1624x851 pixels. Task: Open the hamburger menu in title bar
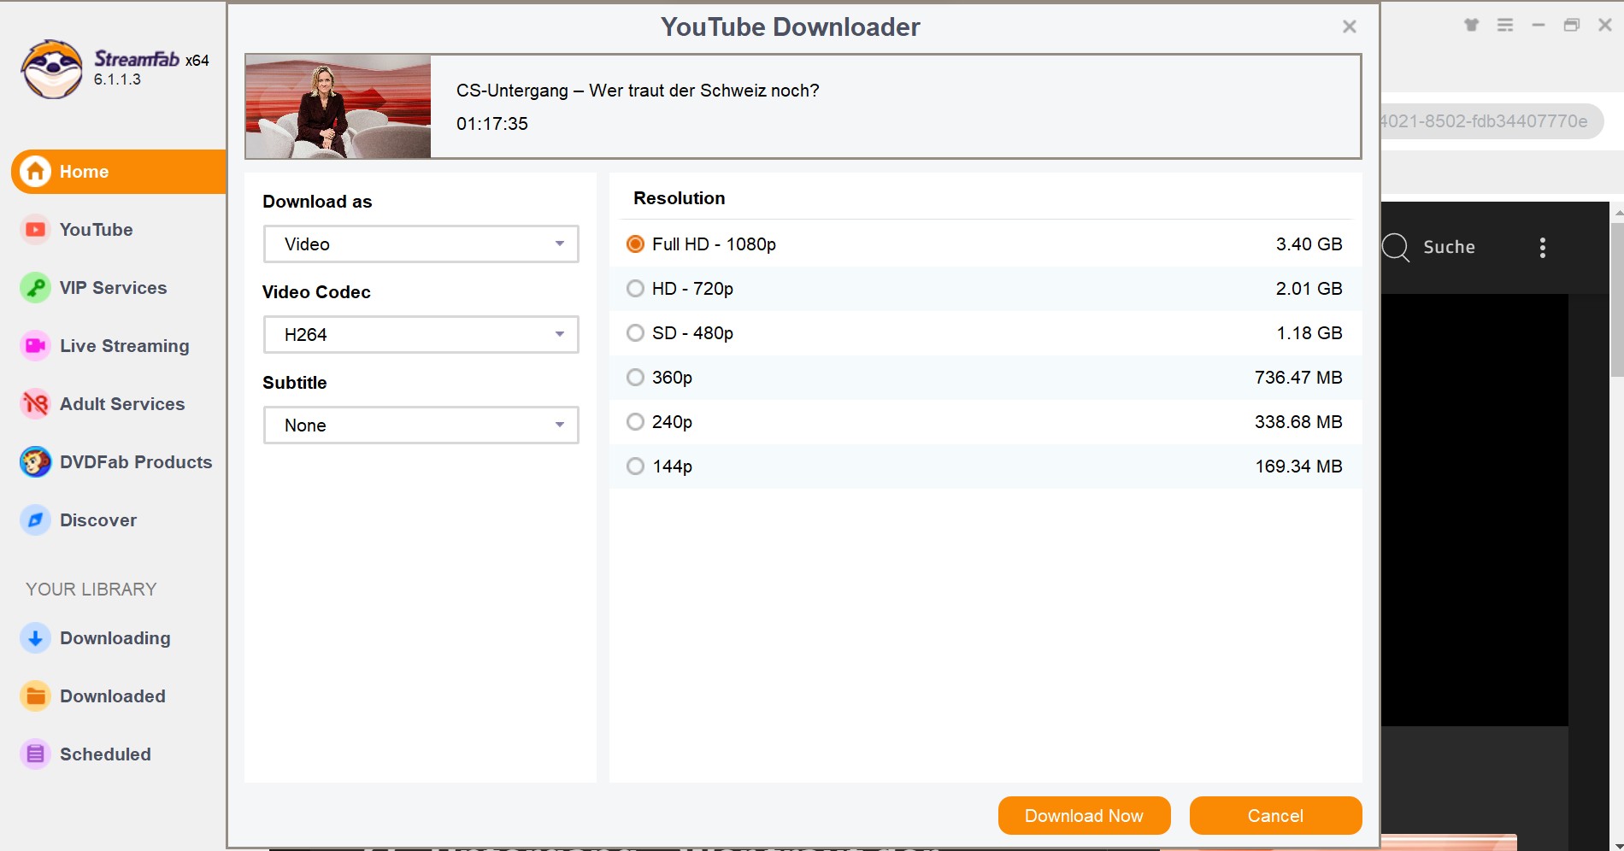pos(1505,25)
